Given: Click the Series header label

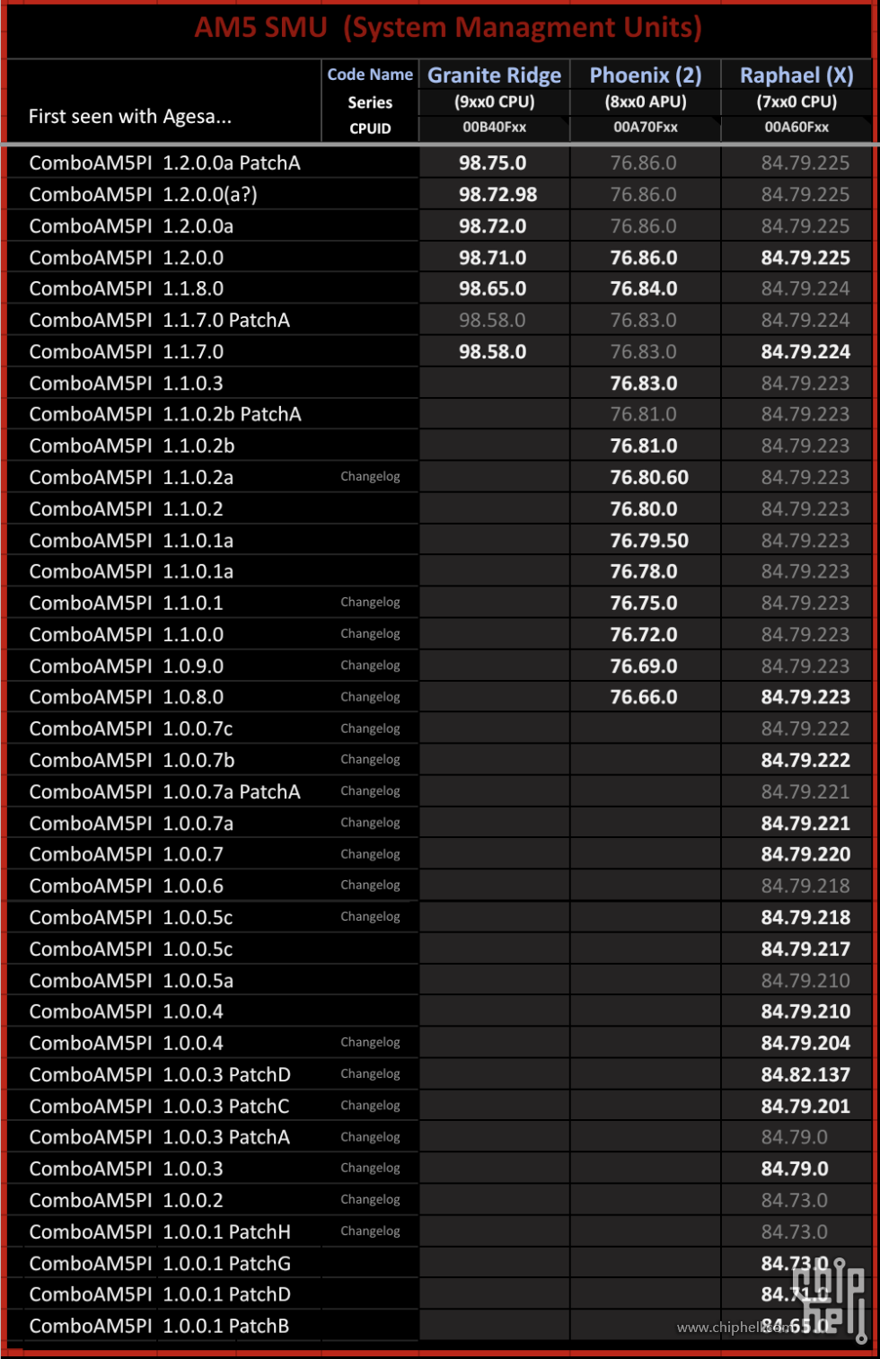Looking at the screenshot, I should tap(370, 102).
